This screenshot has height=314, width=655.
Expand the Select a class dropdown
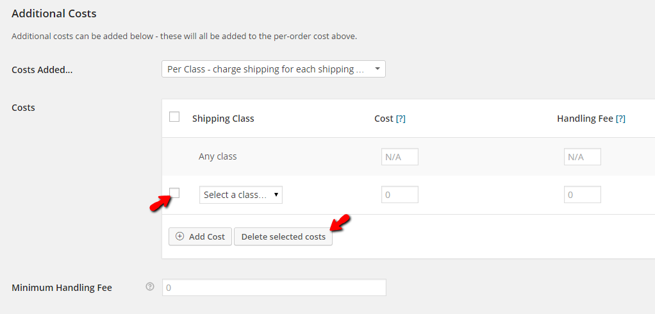click(240, 195)
